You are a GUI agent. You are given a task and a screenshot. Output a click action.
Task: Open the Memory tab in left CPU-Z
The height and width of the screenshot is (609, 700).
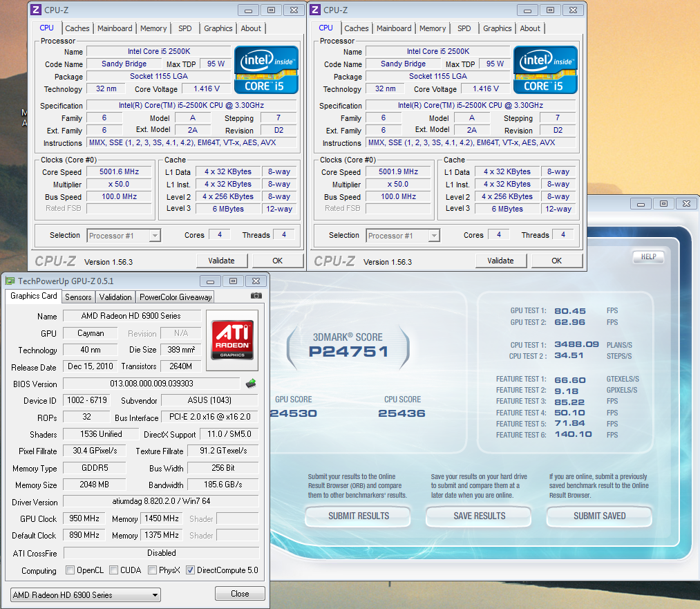tap(153, 28)
